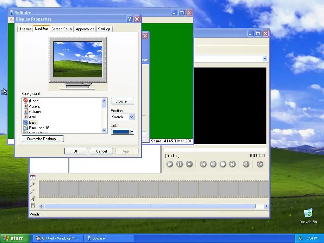Open the Settings tab
The image size is (324, 243).
(104, 29)
